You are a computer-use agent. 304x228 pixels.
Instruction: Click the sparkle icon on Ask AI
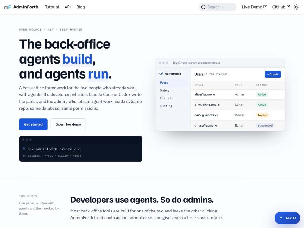pyautogui.click(x=281, y=218)
